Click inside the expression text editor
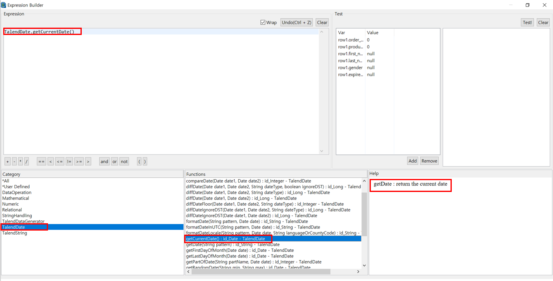 tap(161, 91)
